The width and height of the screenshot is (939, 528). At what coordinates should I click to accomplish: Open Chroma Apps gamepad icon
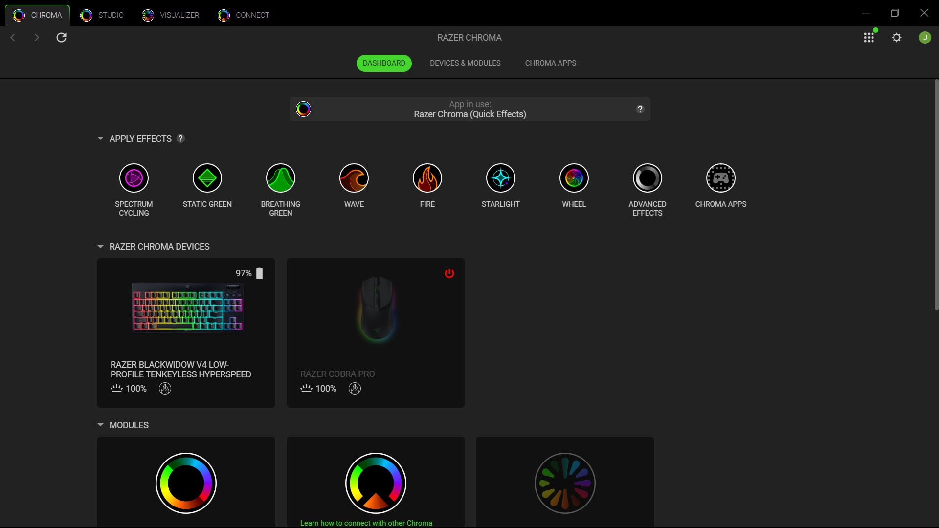coord(720,178)
